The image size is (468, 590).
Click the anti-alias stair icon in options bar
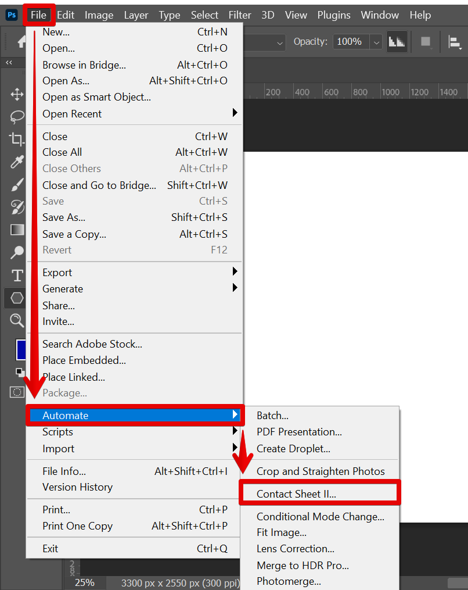[397, 41]
